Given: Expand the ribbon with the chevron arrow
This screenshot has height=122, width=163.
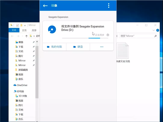Looking at the screenshot, I should coord(153,30).
